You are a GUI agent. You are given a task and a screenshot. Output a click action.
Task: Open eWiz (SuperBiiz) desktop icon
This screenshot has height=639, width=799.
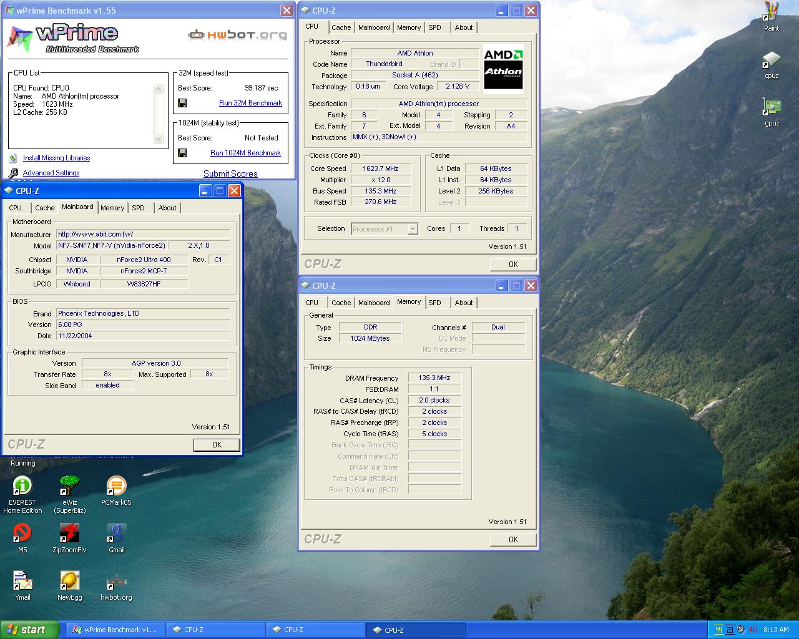pyautogui.click(x=69, y=494)
